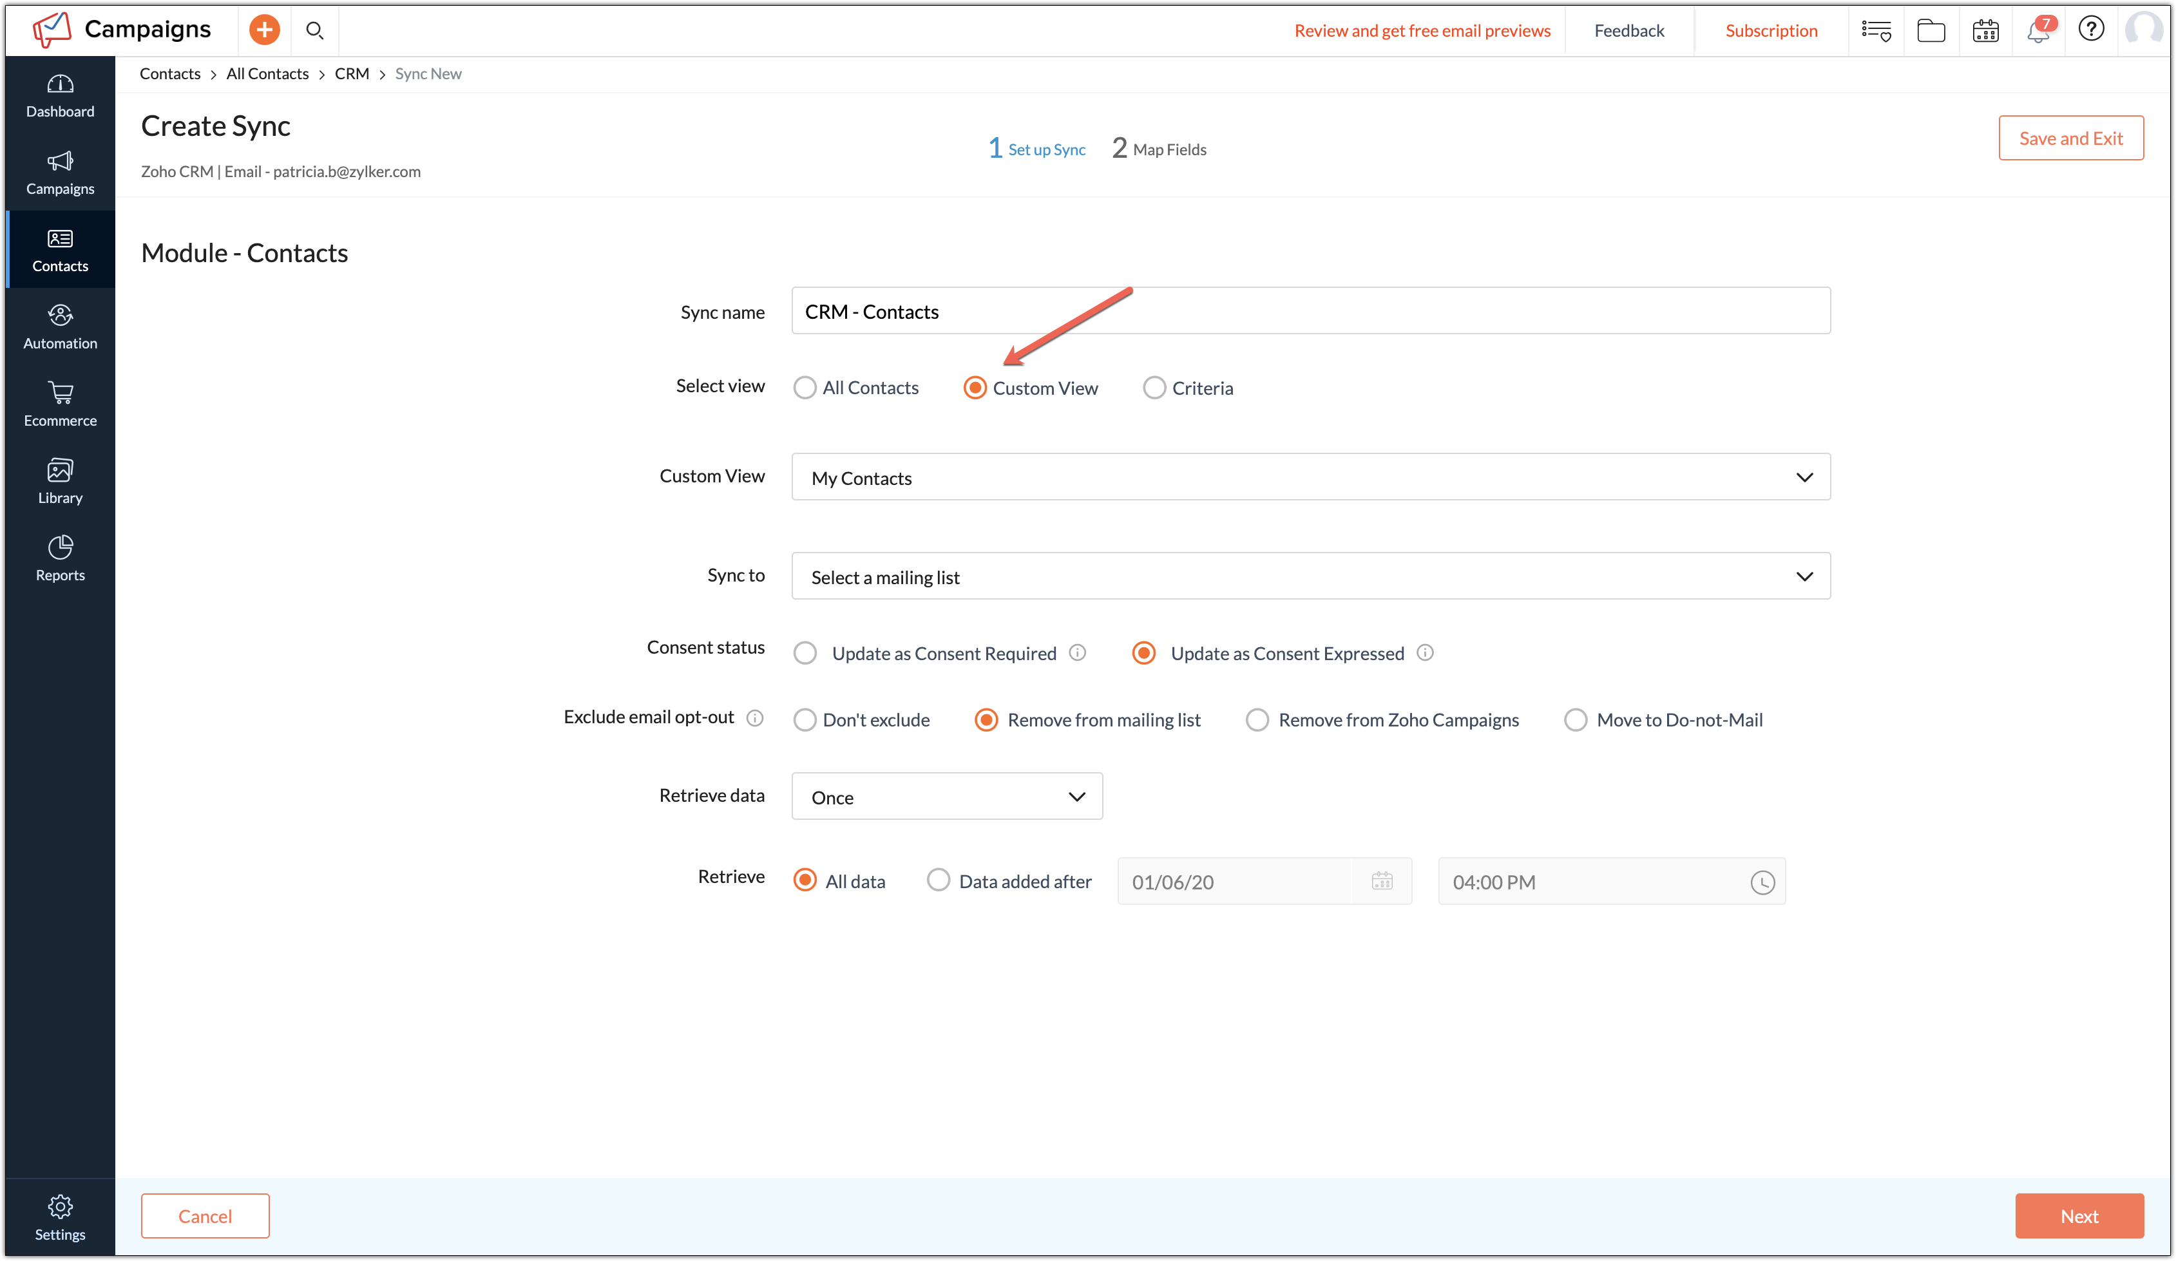Follow the All Contacts breadcrumb link
Viewport: 2176px width, 1261px height.
click(x=268, y=73)
